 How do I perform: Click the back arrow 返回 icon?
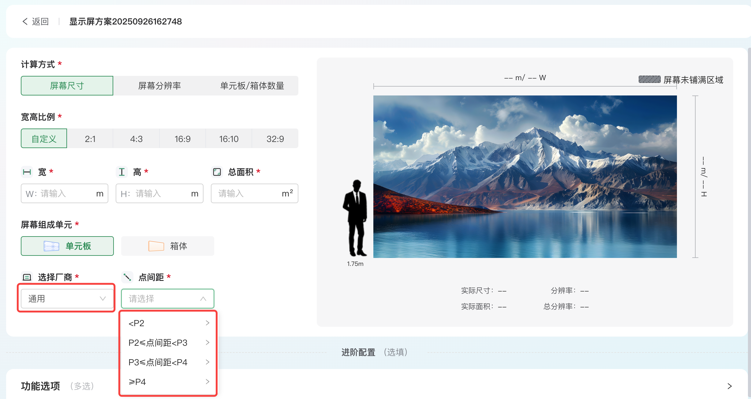25,21
